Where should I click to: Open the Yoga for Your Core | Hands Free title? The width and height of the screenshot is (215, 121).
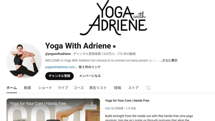point(127,101)
